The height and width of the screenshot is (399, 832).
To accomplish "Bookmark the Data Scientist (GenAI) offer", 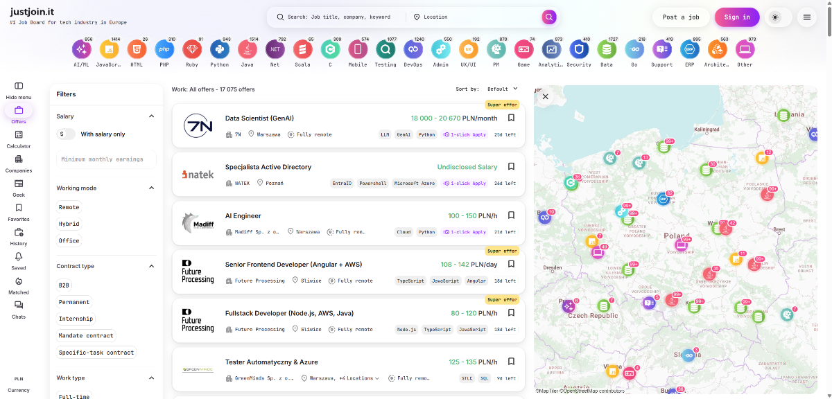I will [511, 118].
